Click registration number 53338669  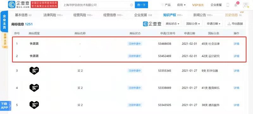point(164,88)
